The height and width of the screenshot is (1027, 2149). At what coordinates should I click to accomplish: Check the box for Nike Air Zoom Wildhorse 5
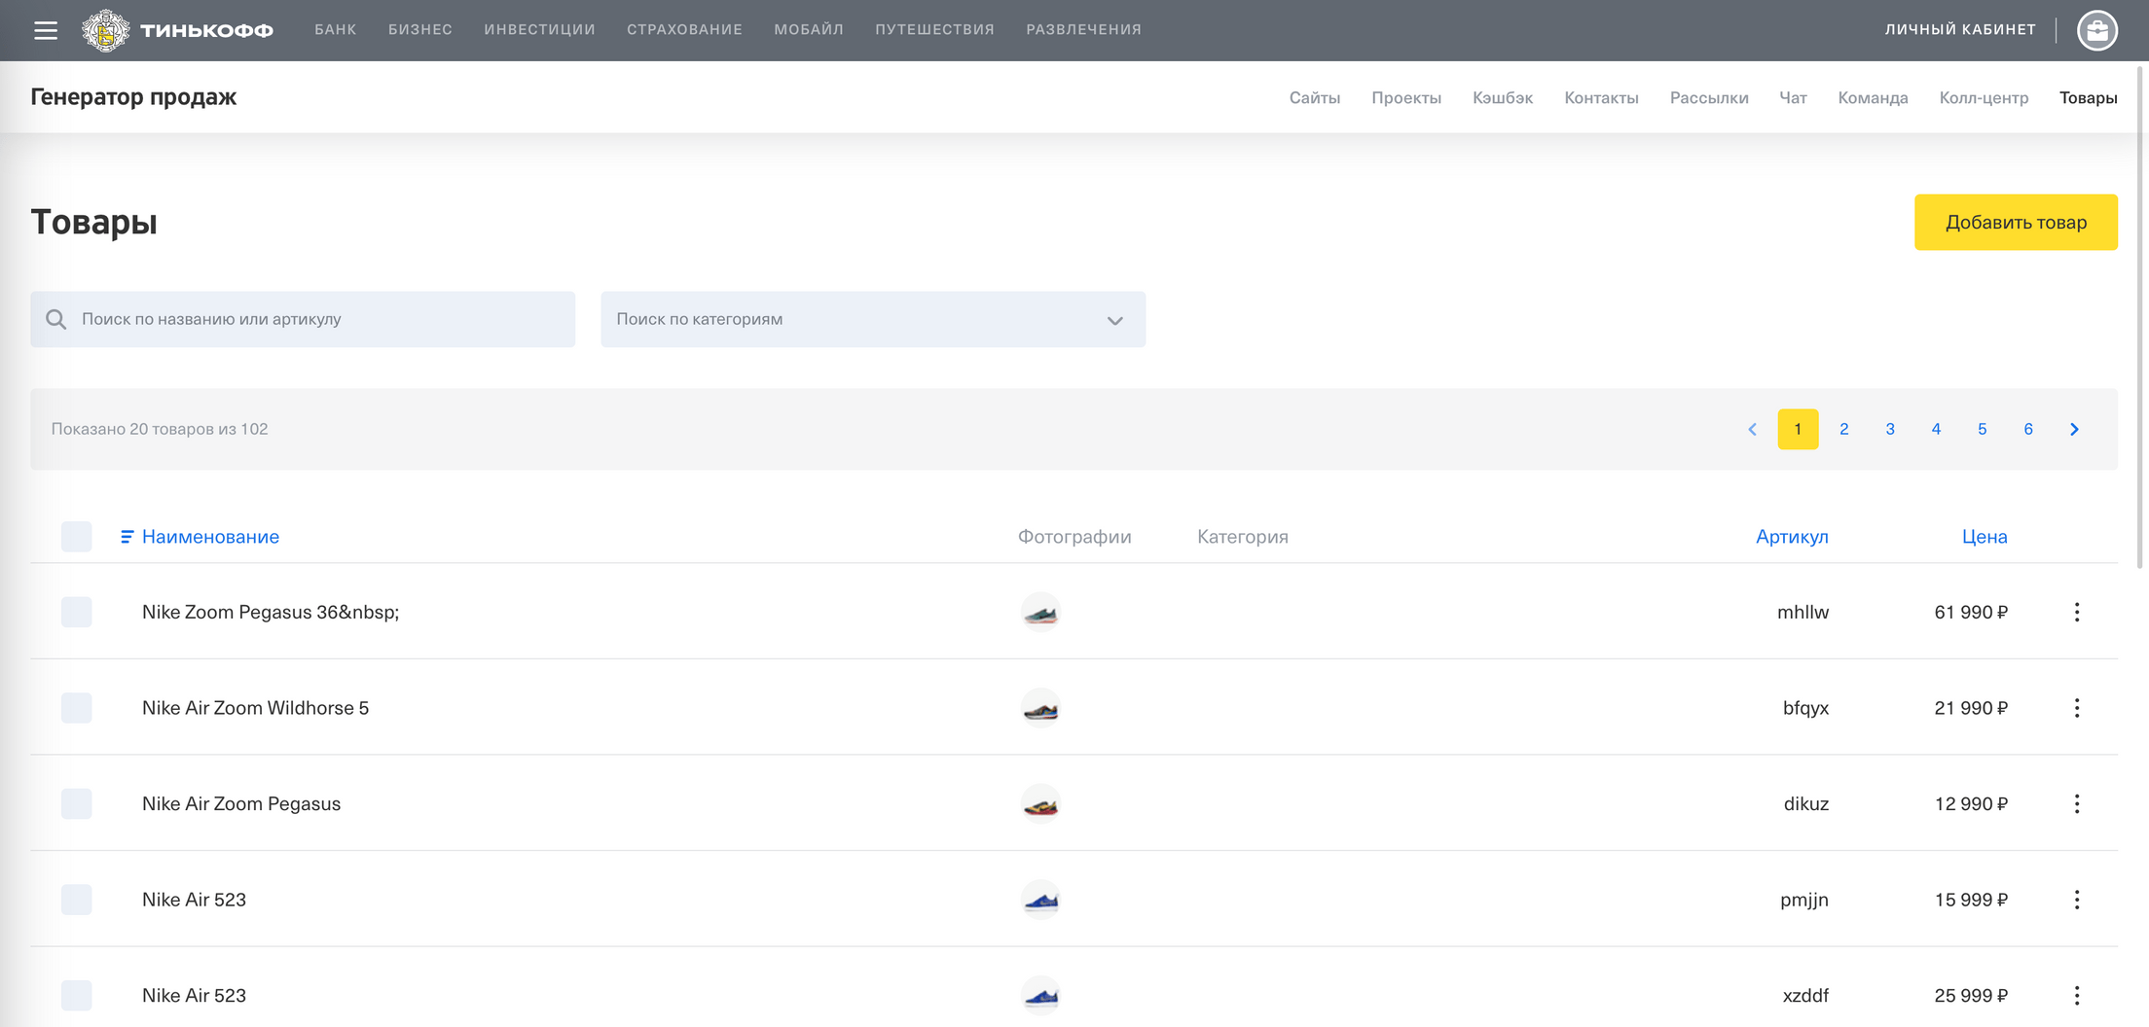tap(77, 708)
